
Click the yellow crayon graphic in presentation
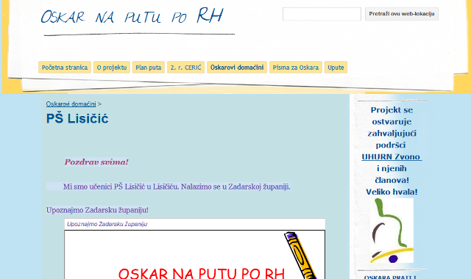(301, 255)
